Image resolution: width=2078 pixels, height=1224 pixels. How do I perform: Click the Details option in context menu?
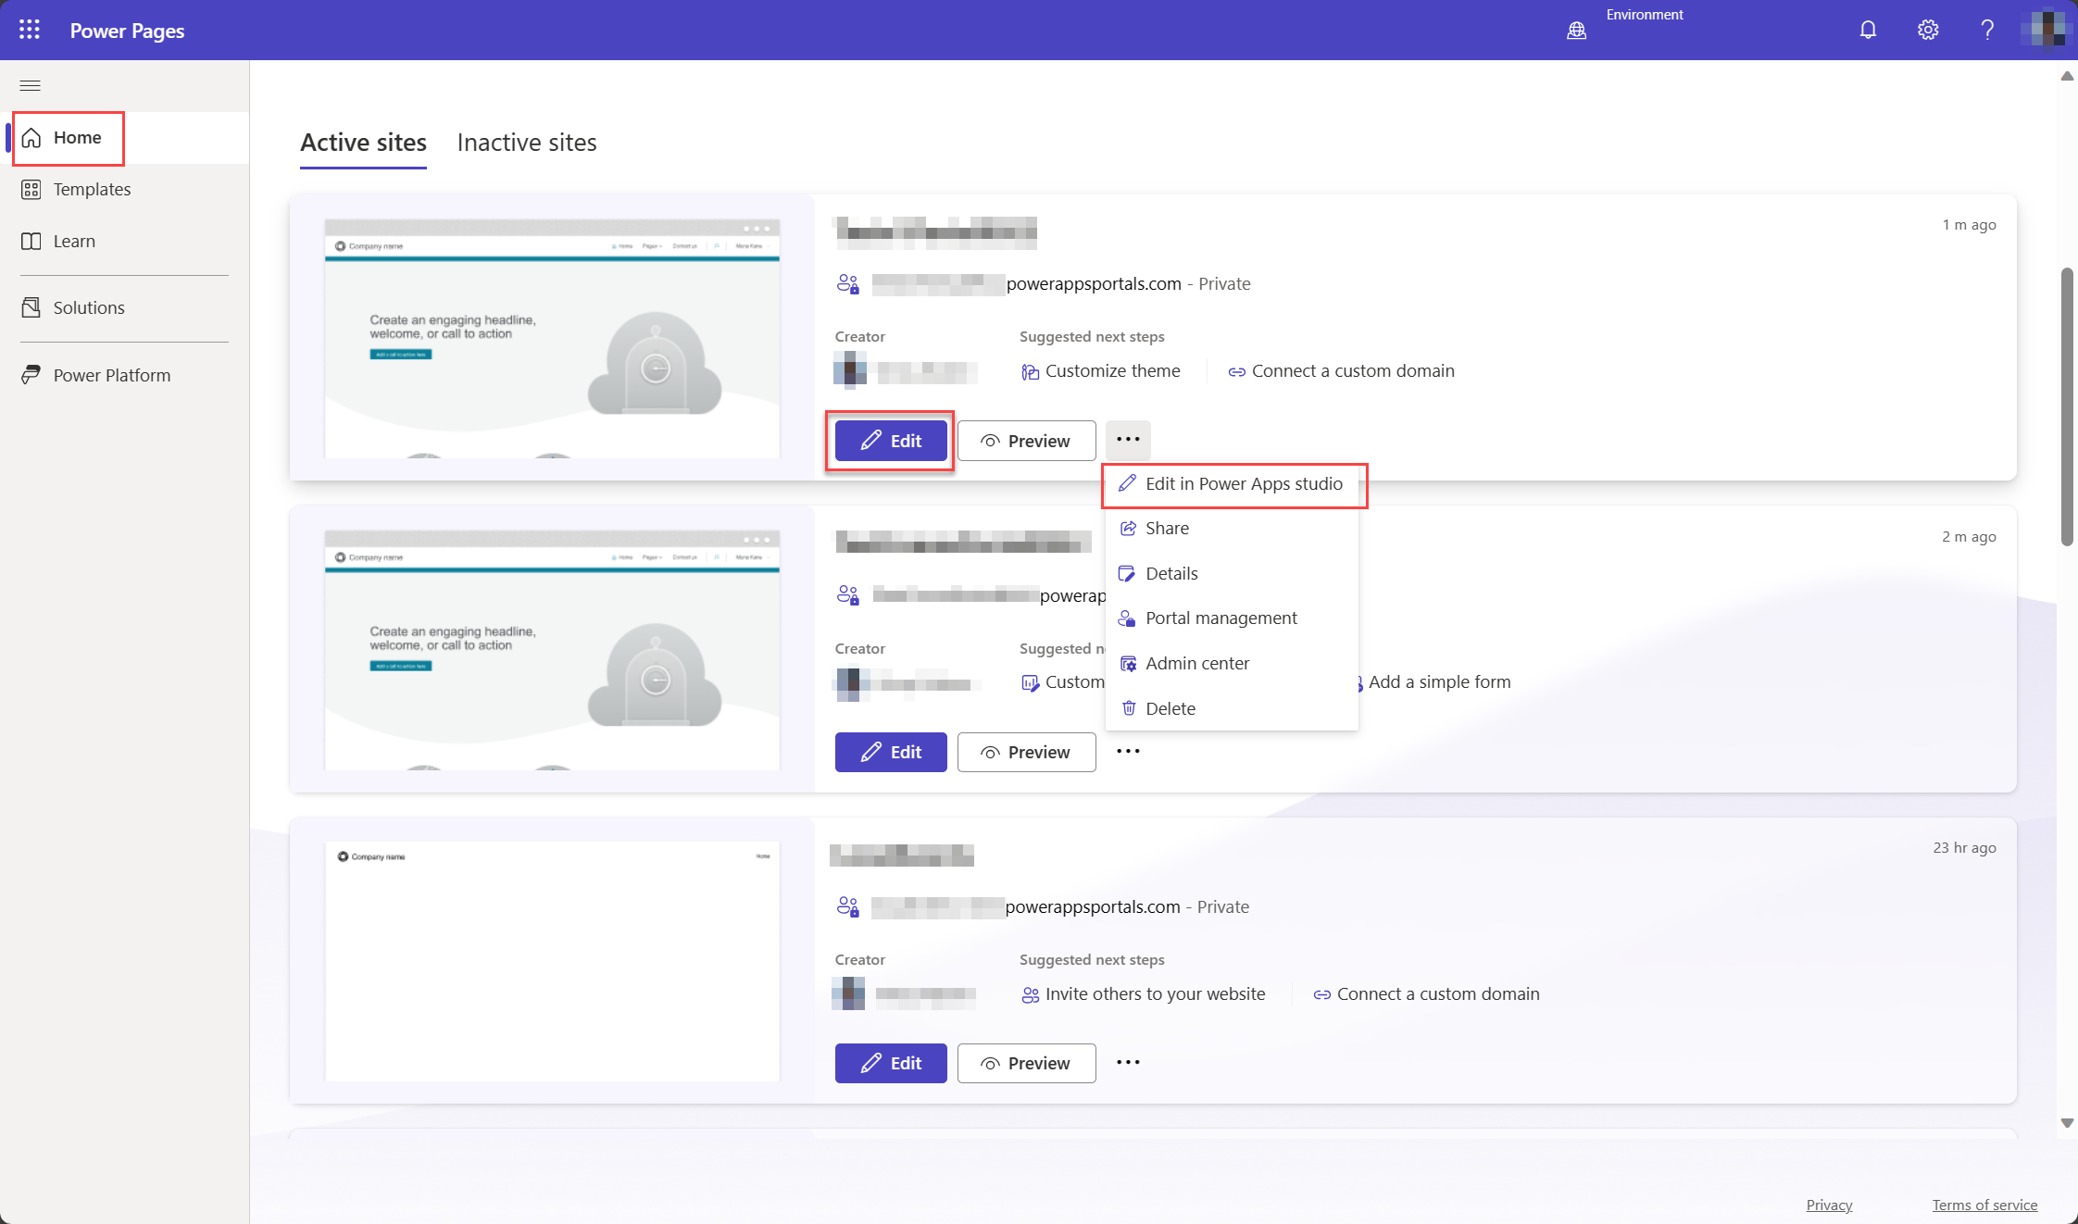1171,573
